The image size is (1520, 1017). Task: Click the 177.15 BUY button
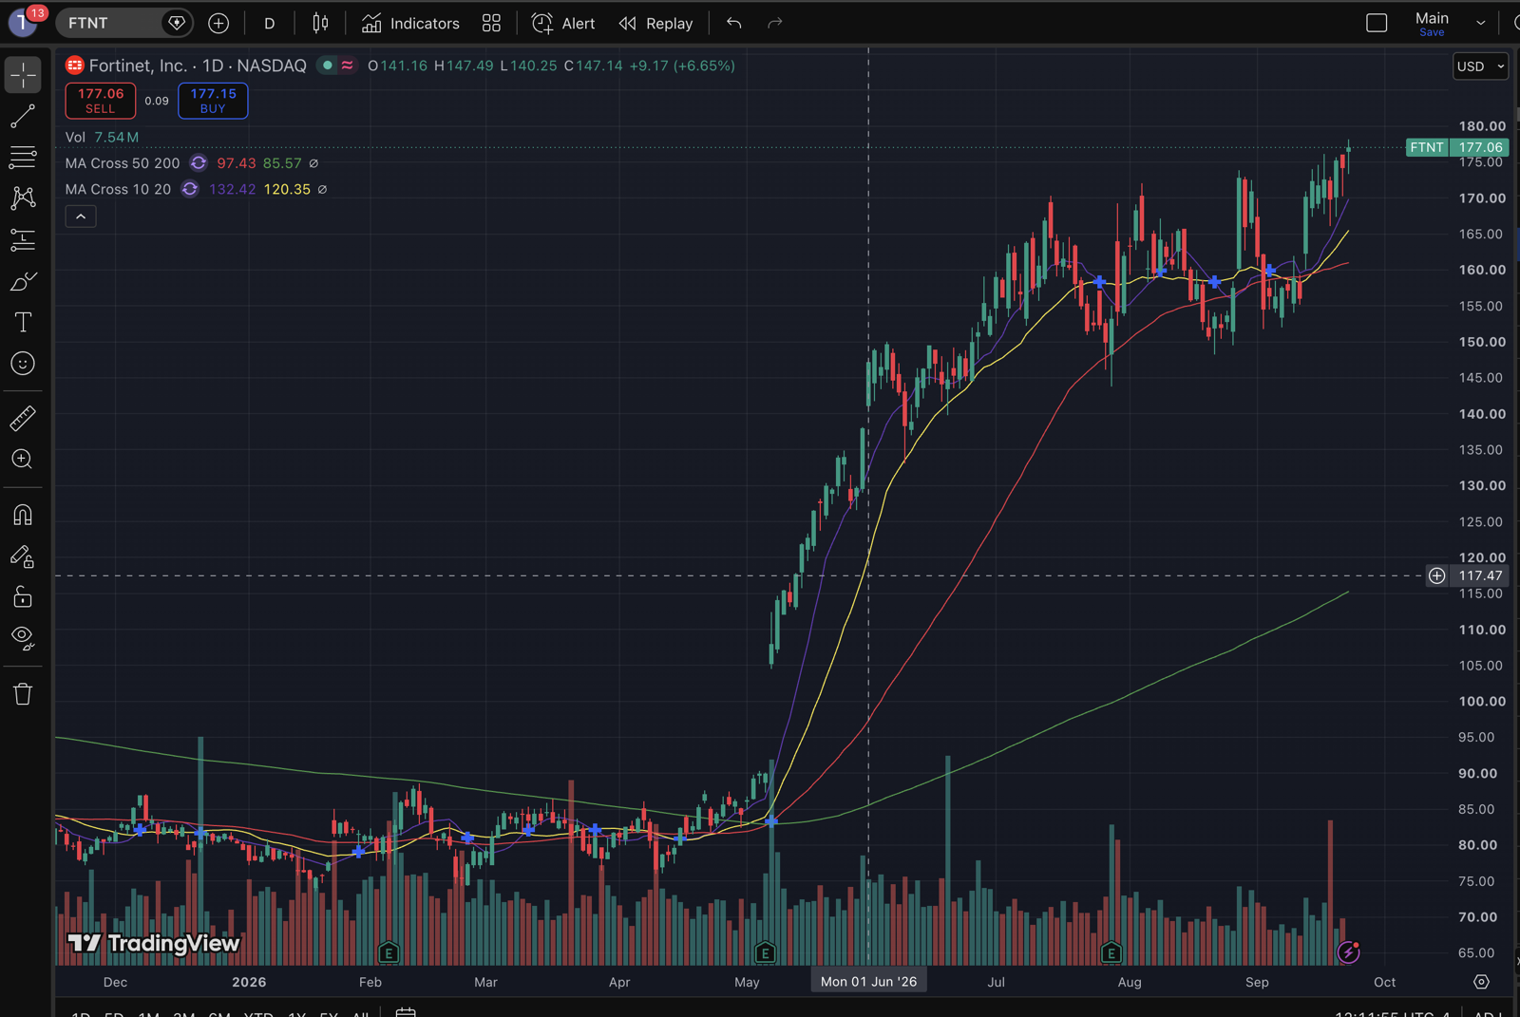pos(213,101)
